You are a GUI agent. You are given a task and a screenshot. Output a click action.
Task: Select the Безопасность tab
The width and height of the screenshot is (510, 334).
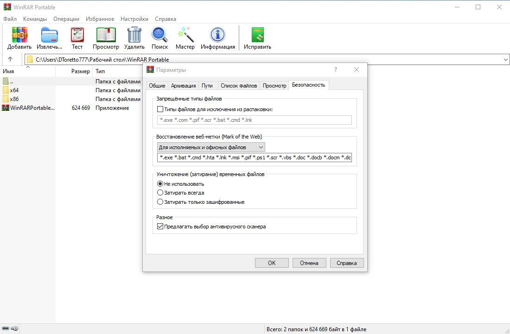coord(308,85)
